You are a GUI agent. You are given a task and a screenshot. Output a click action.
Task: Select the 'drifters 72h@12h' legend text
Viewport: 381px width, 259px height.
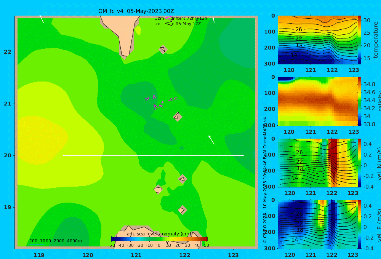tap(189, 18)
